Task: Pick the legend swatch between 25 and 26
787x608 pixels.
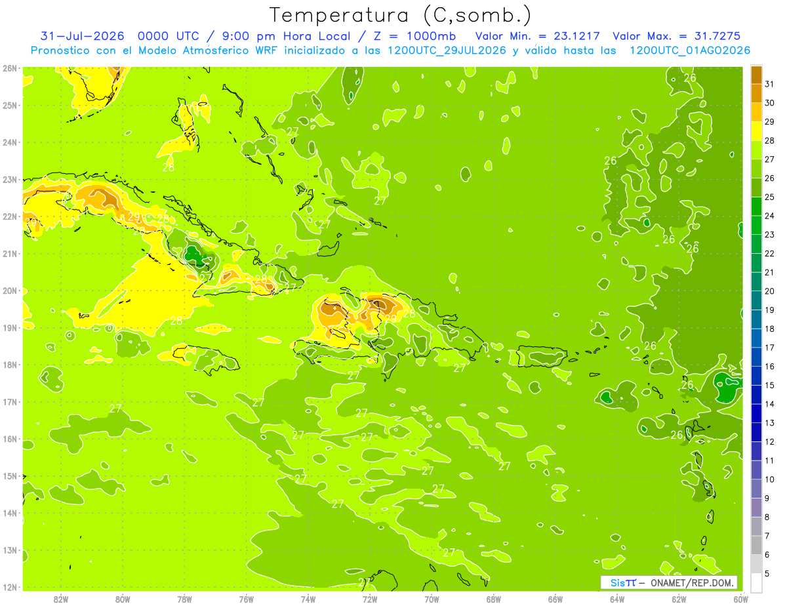Action: tap(756, 188)
